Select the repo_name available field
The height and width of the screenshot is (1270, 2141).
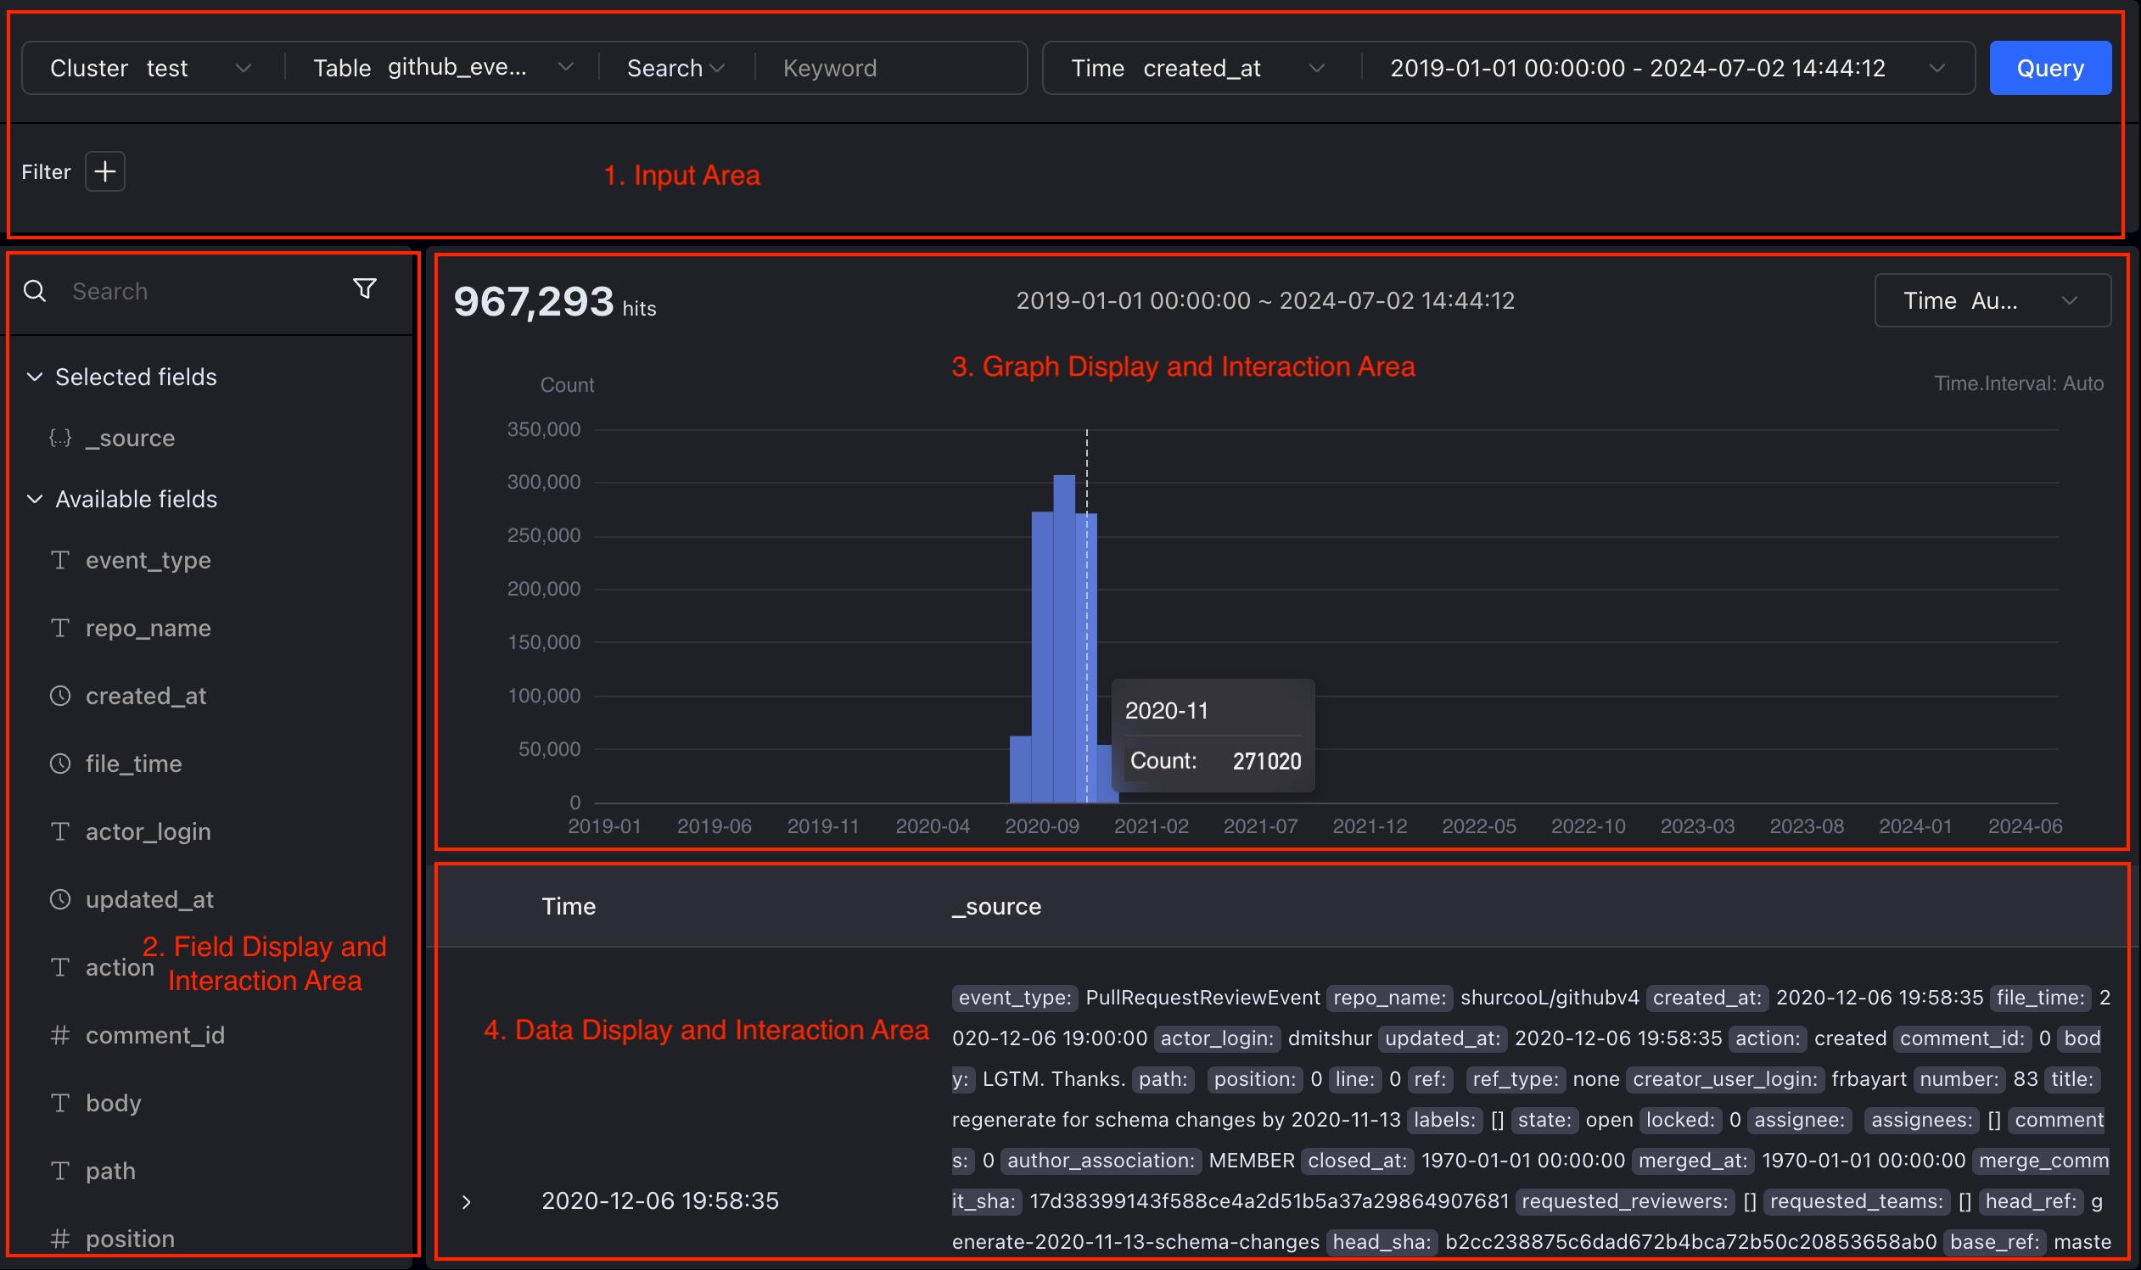coord(149,628)
